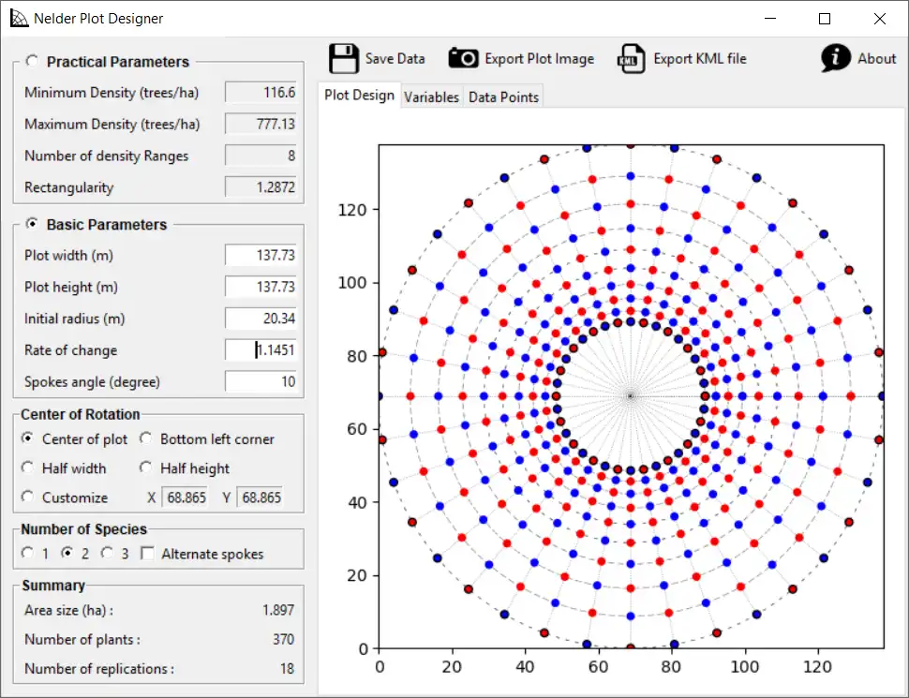909x698 pixels.
Task: Select the Basic Parameters radio button
Action: click(32, 224)
